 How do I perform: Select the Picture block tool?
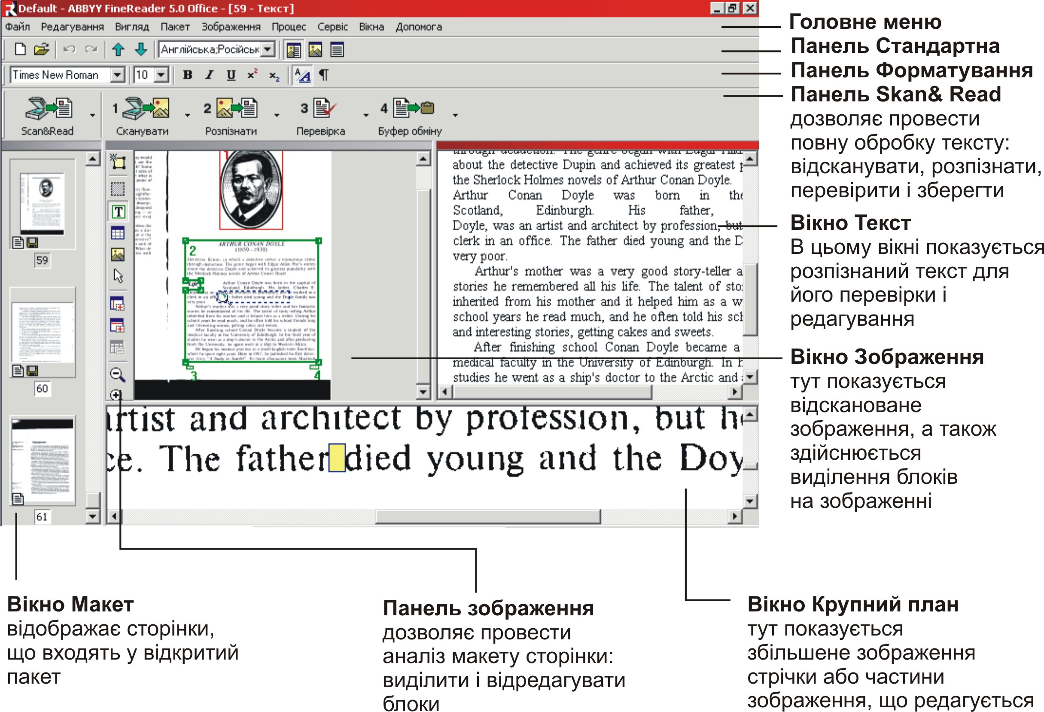click(118, 254)
